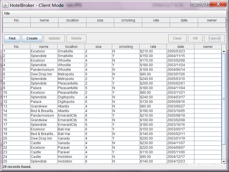The image size is (229, 172).
Task: Select the Dew Drop Inn Metropolis row
Action: 43,74
